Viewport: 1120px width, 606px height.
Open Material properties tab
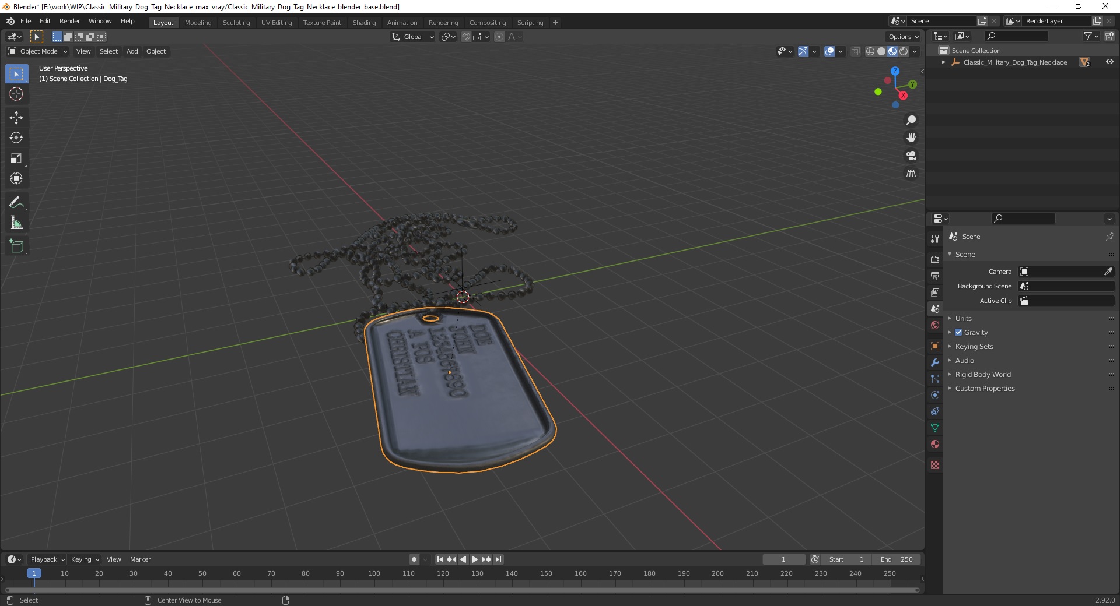(x=935, y=444)
